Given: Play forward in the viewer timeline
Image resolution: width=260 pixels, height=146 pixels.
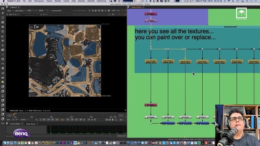Looking at the screenshot, I should click(68, 120).
